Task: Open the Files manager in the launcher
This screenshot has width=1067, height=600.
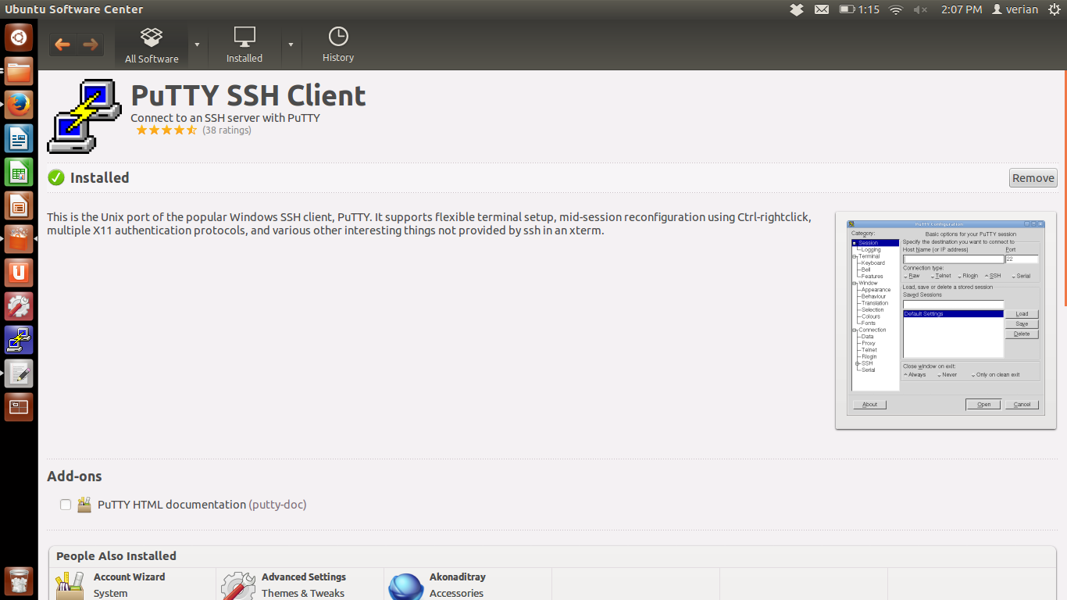Action: click(x=19, y=71)
